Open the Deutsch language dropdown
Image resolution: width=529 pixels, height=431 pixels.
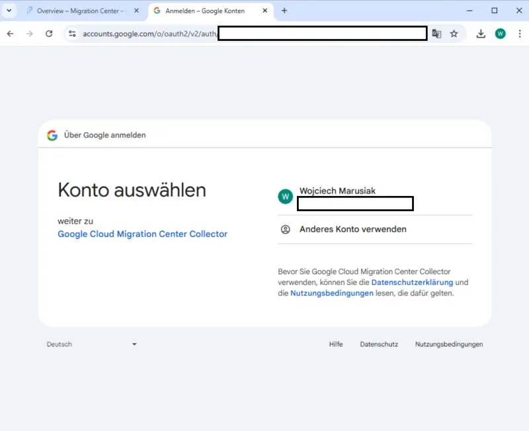91,344
